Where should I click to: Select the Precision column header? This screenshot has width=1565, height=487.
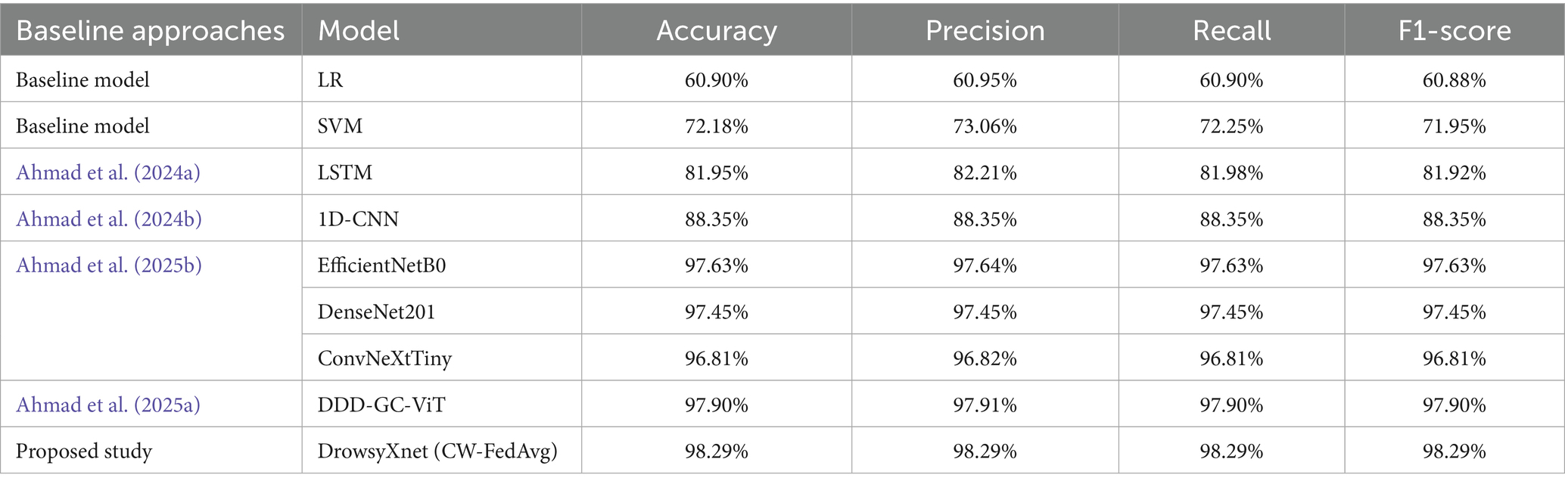pyautogui.click(x=985, y=31)
